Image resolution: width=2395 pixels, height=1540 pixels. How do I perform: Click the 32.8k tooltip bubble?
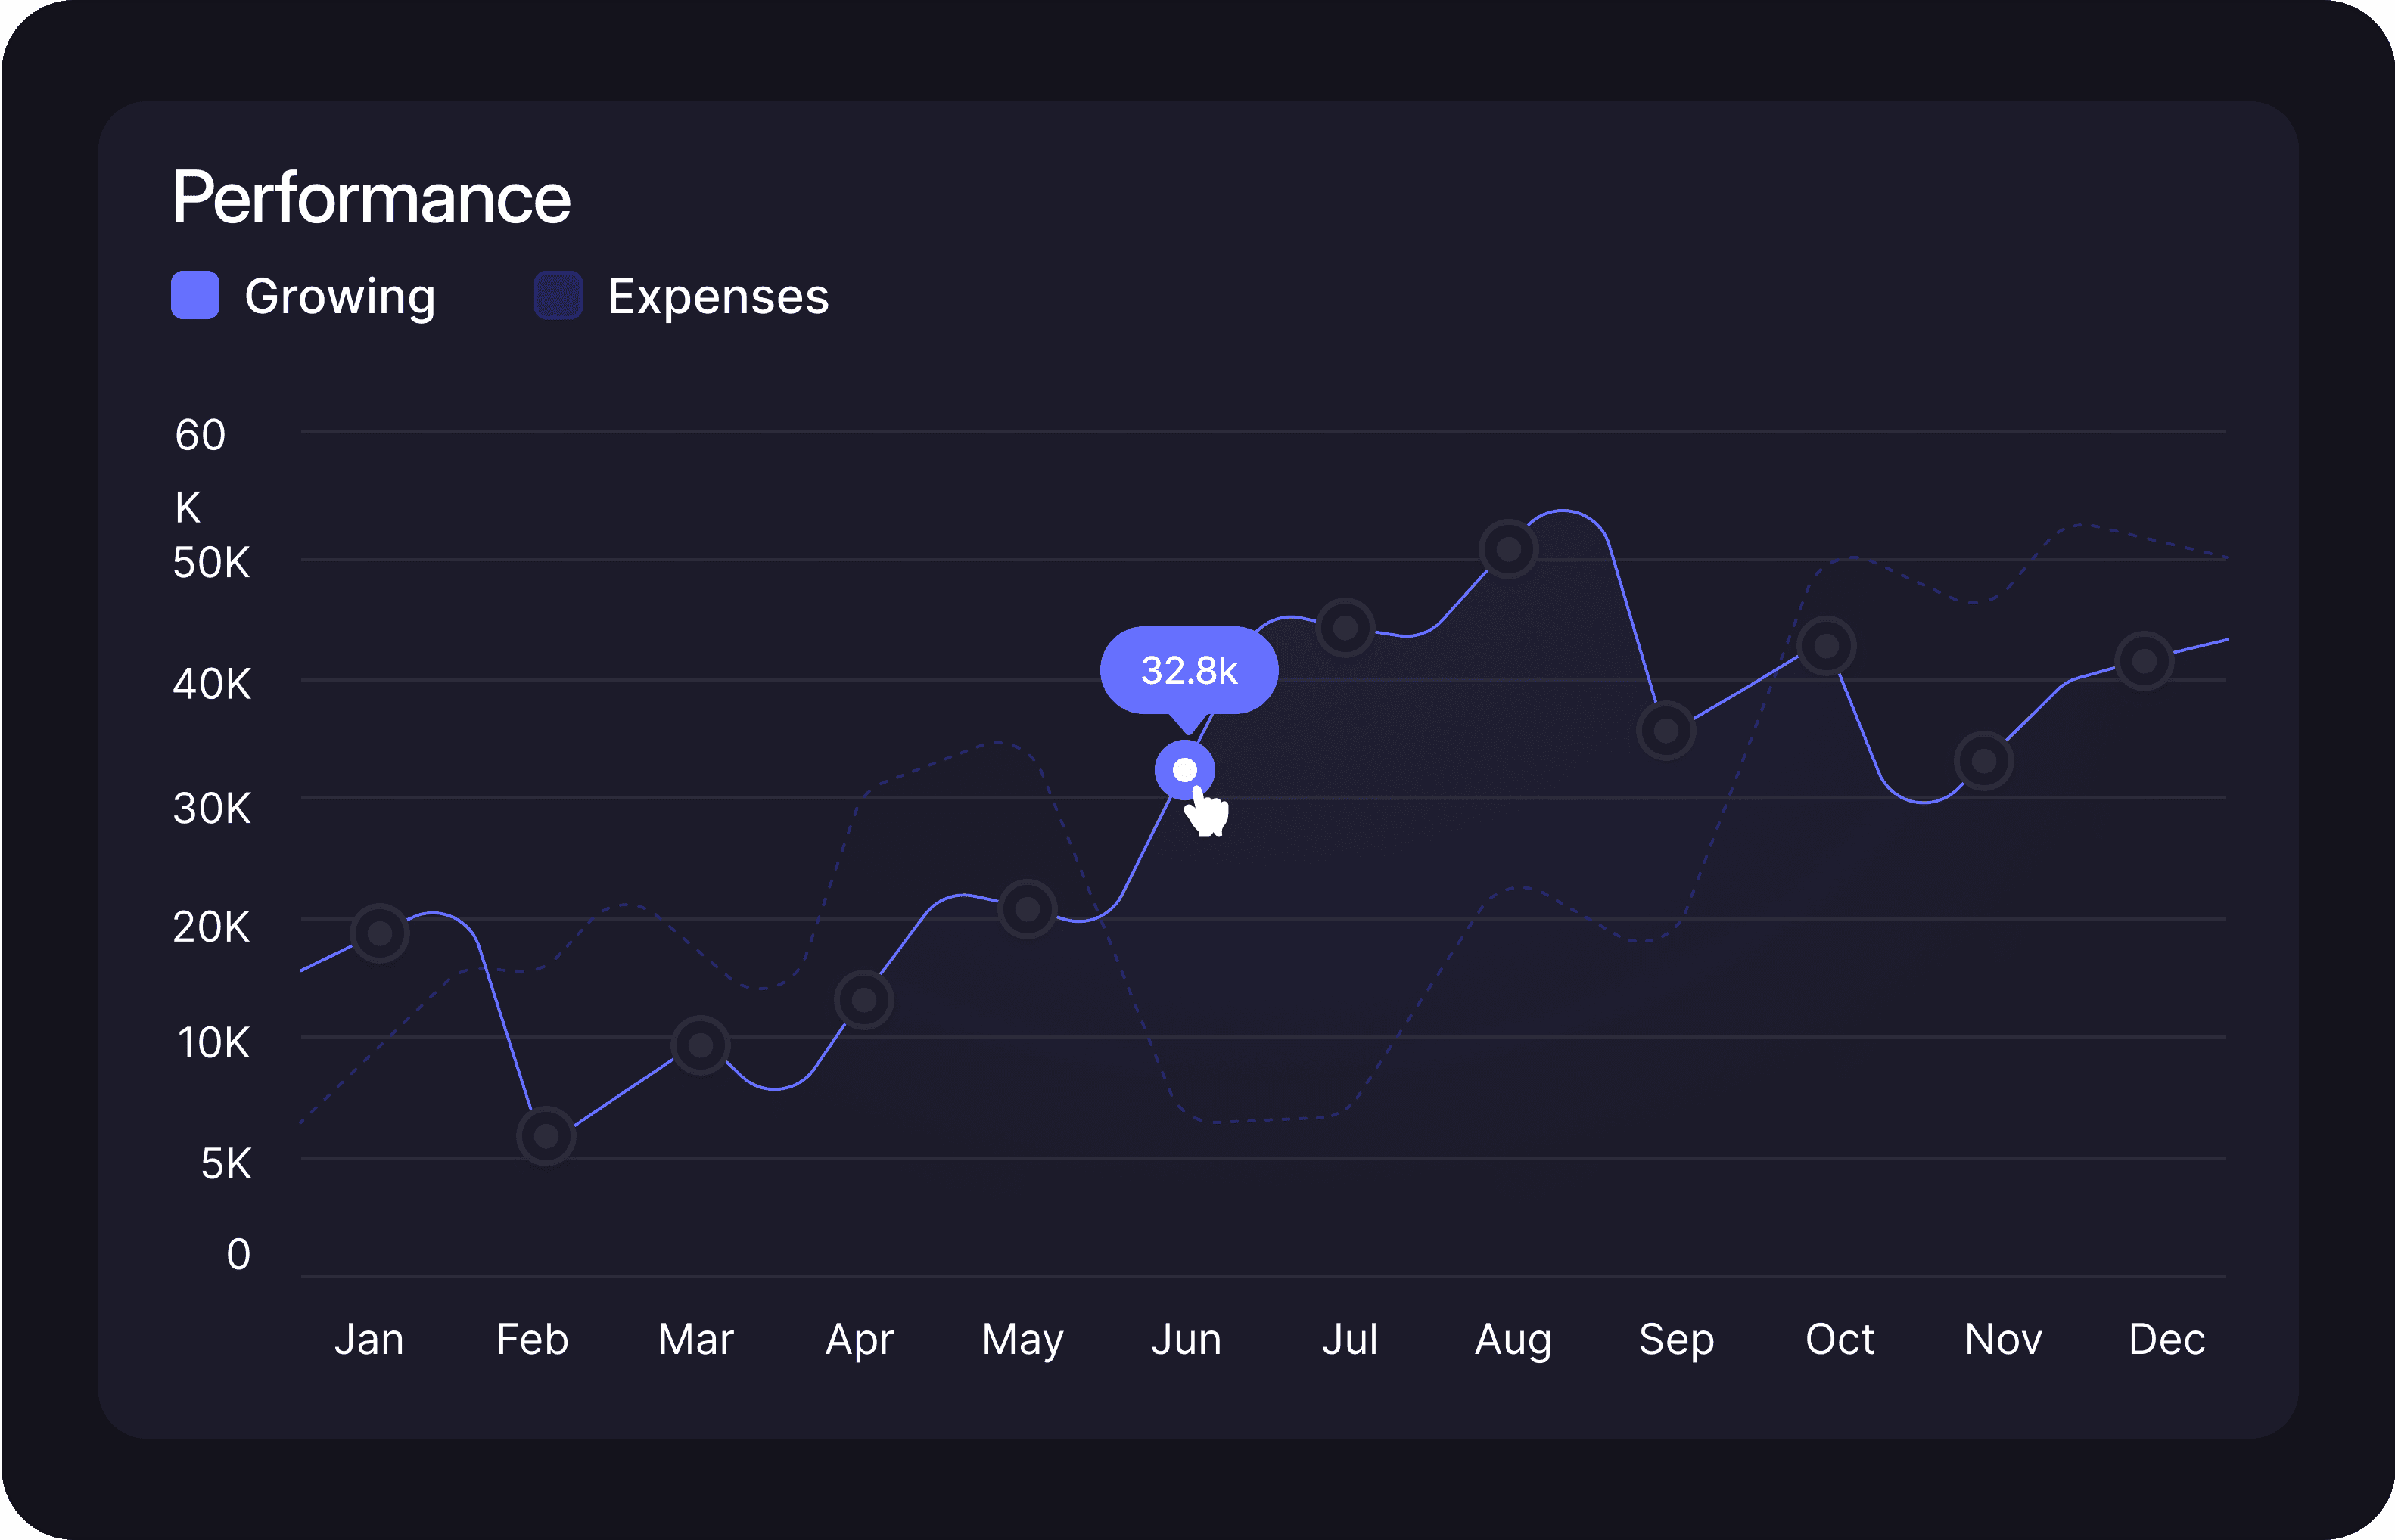(1189, 670)
